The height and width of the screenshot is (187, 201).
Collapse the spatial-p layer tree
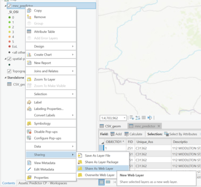click(5, 59)
